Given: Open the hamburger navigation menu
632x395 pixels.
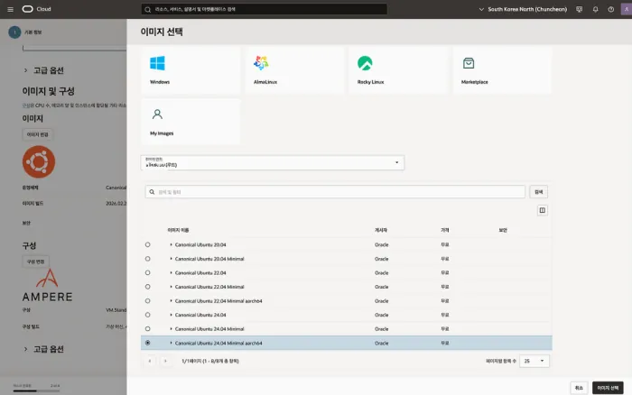Looking at the screenshot, I should pos(11,9).
